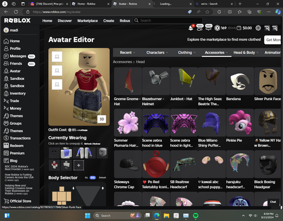Screen dimensions: 283x221
Task: Click the add item plus slot
Action: [79, 165]
